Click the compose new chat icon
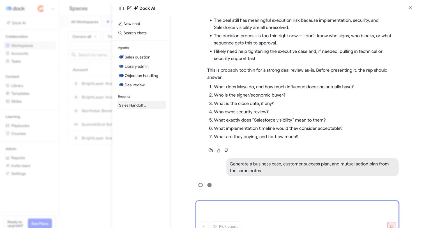The image size is (424, 228). tap(129, 8)
